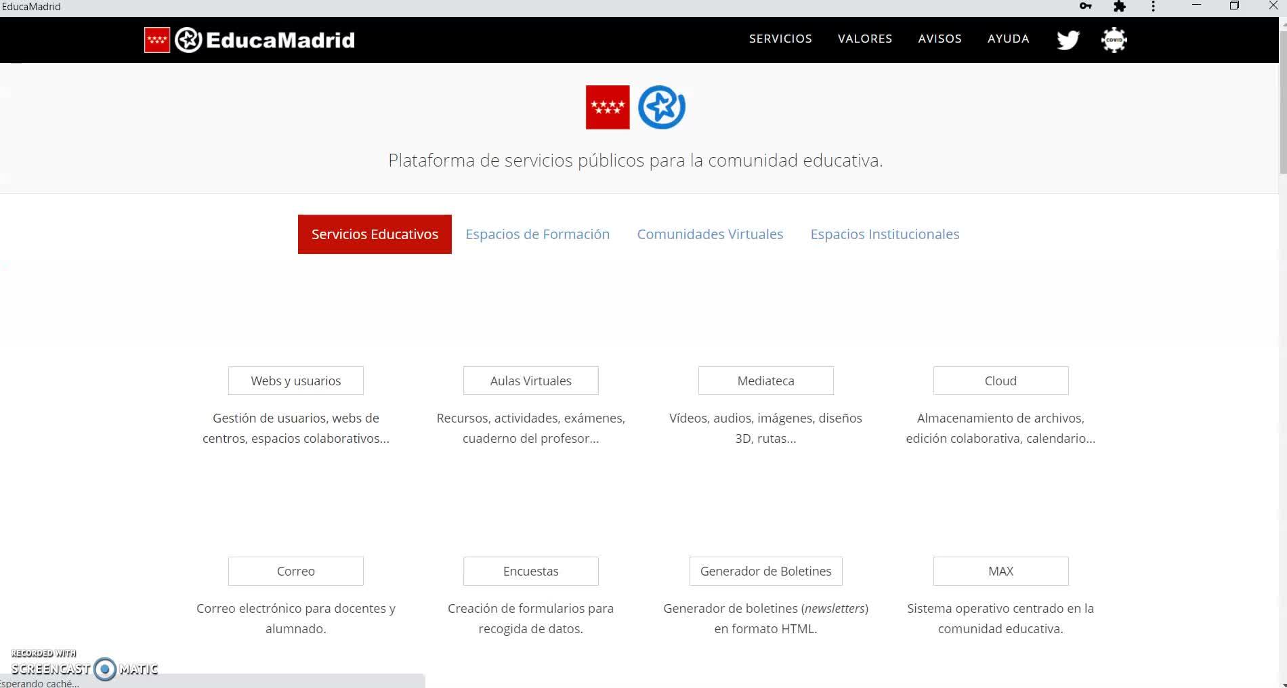The height and width of the screenshot is (688, 1287).
Task: Open the MAX button
Action: (1001, 571)
